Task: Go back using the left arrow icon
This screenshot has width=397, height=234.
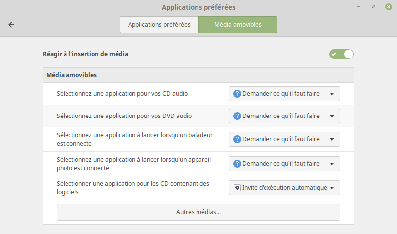Action: tap(11, 25)
